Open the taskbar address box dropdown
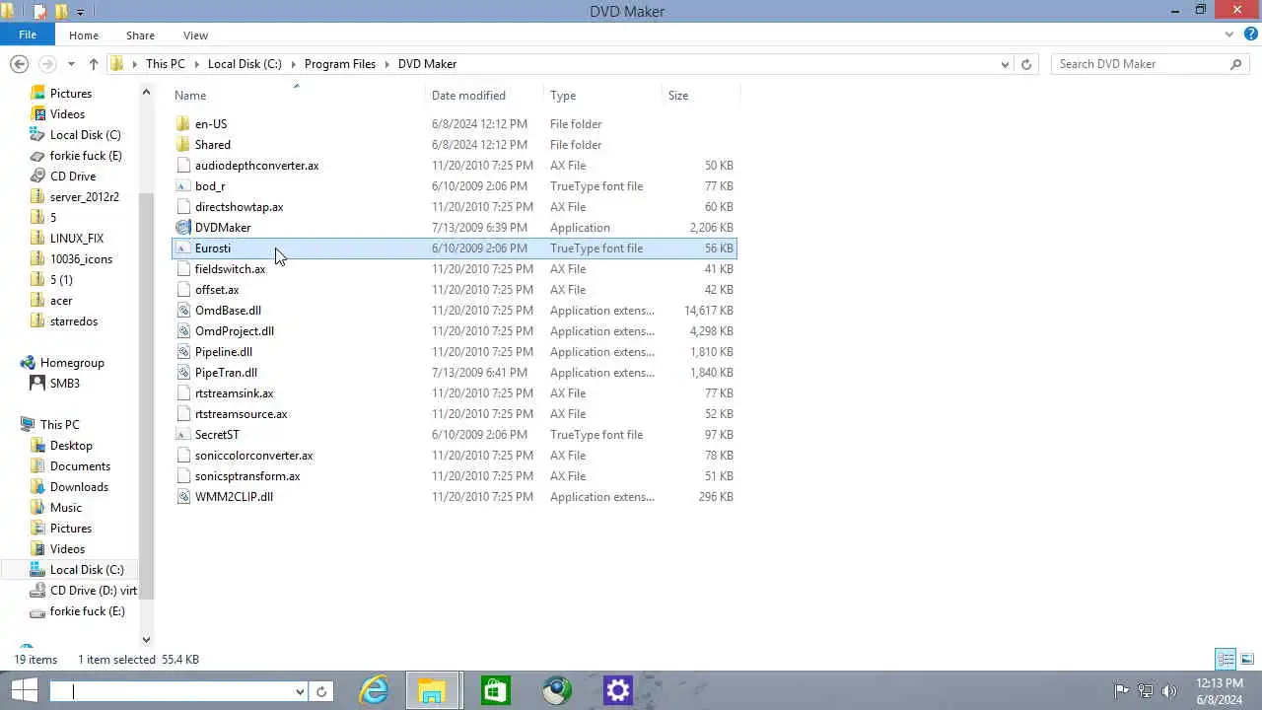The height and width of the screenshot is (710, 1262). coord(300,691)
